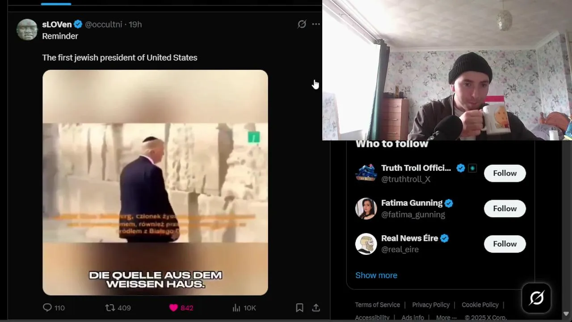Play the video in sLOVen's post
The width and height of the screenshot is (572, 322).
coord(155,182)
